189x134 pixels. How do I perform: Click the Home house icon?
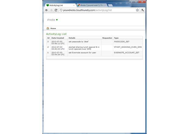point(48,28)
